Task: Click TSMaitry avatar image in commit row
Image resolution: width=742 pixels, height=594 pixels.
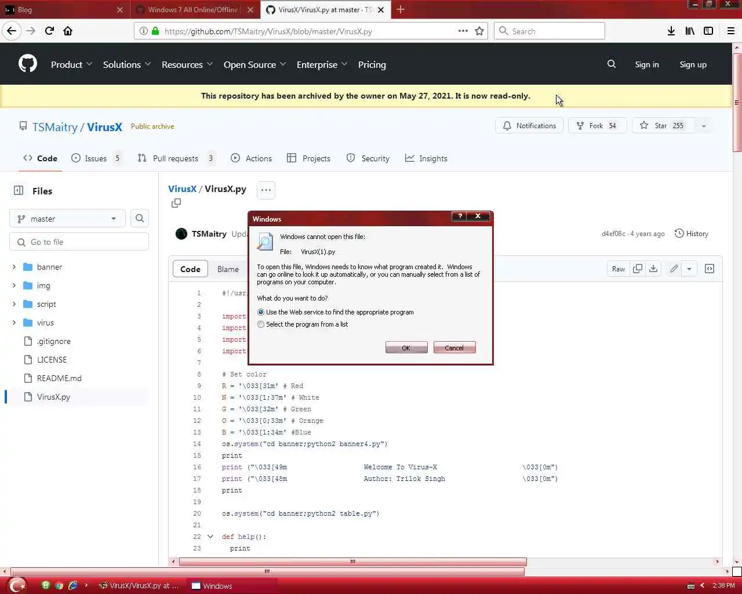Action: (181, 233)
